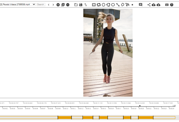Open help with the question mark icon
179x122 pixels.
172,5
